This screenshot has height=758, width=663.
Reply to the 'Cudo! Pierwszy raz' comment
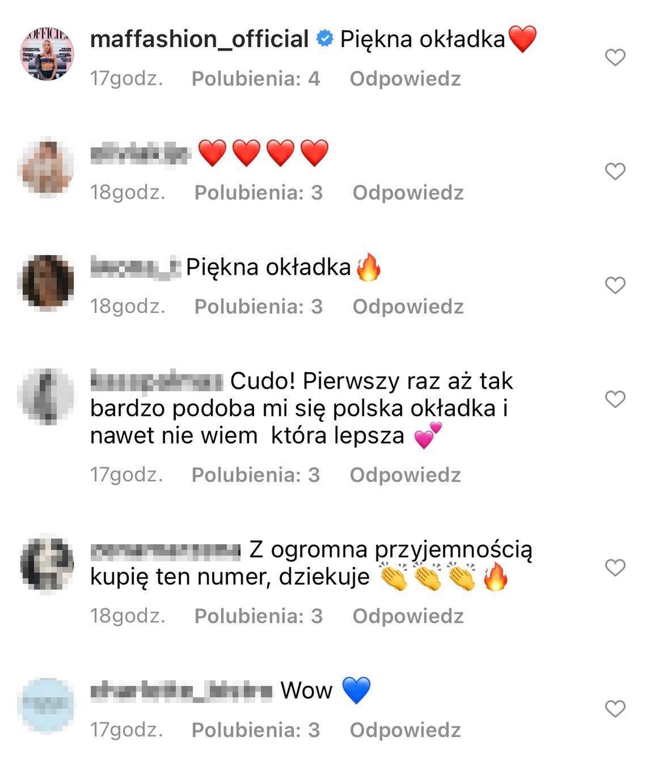click(x=405, y=475)
